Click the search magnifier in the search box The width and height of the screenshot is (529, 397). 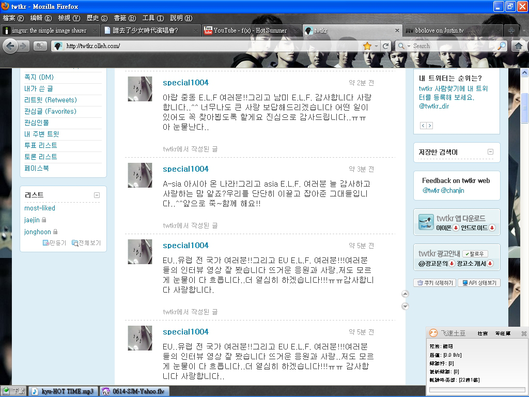point(502,45)
